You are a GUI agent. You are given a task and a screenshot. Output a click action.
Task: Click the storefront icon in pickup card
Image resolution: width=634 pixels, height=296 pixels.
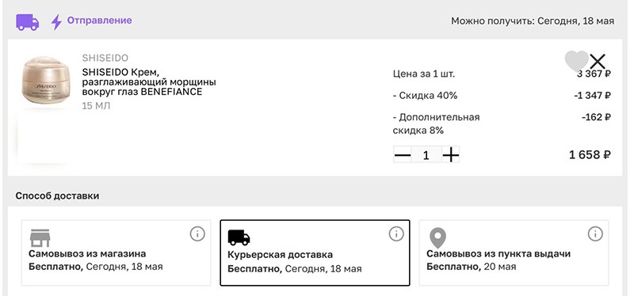tap(40, 238)
